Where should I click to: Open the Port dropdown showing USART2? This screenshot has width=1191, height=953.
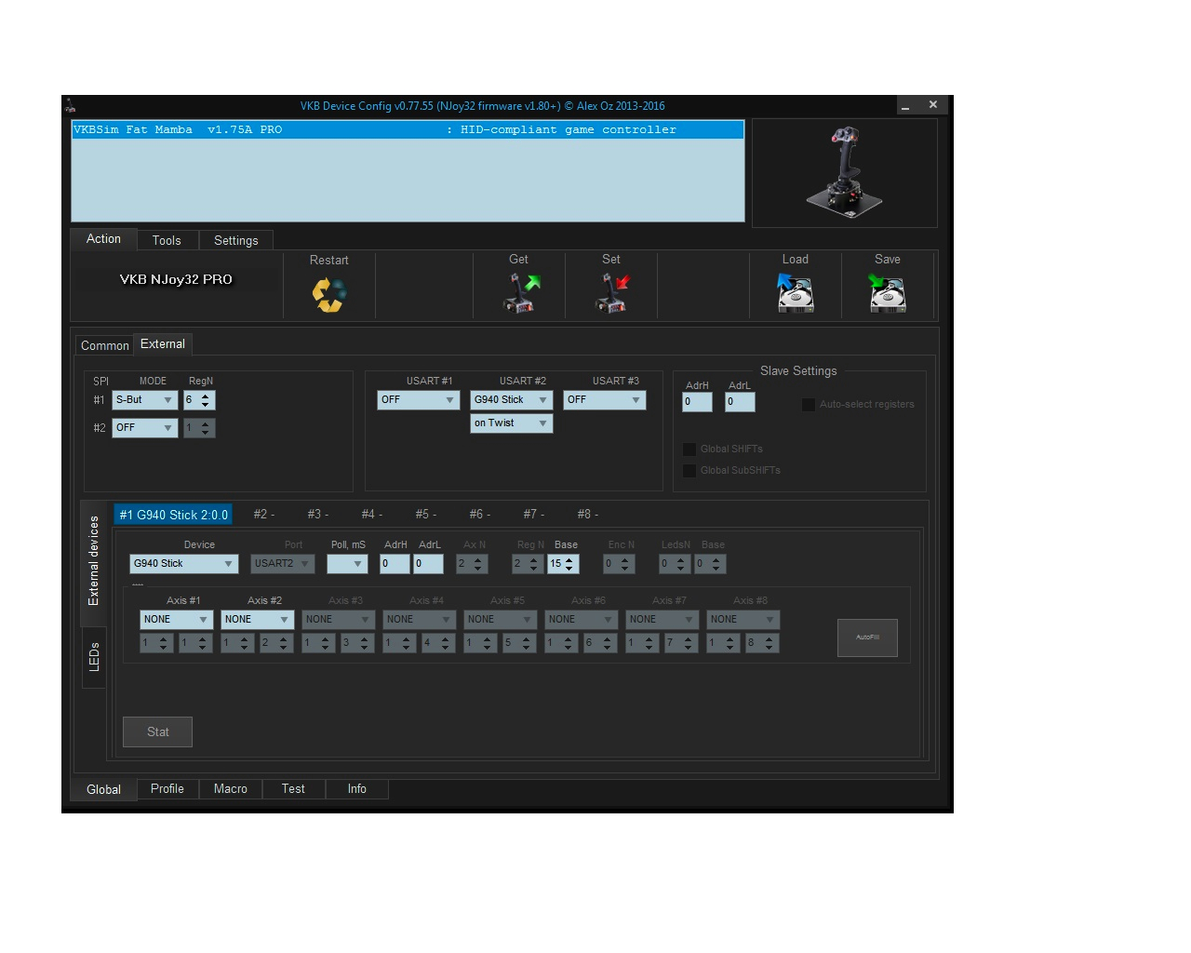[x=283, y=564]
